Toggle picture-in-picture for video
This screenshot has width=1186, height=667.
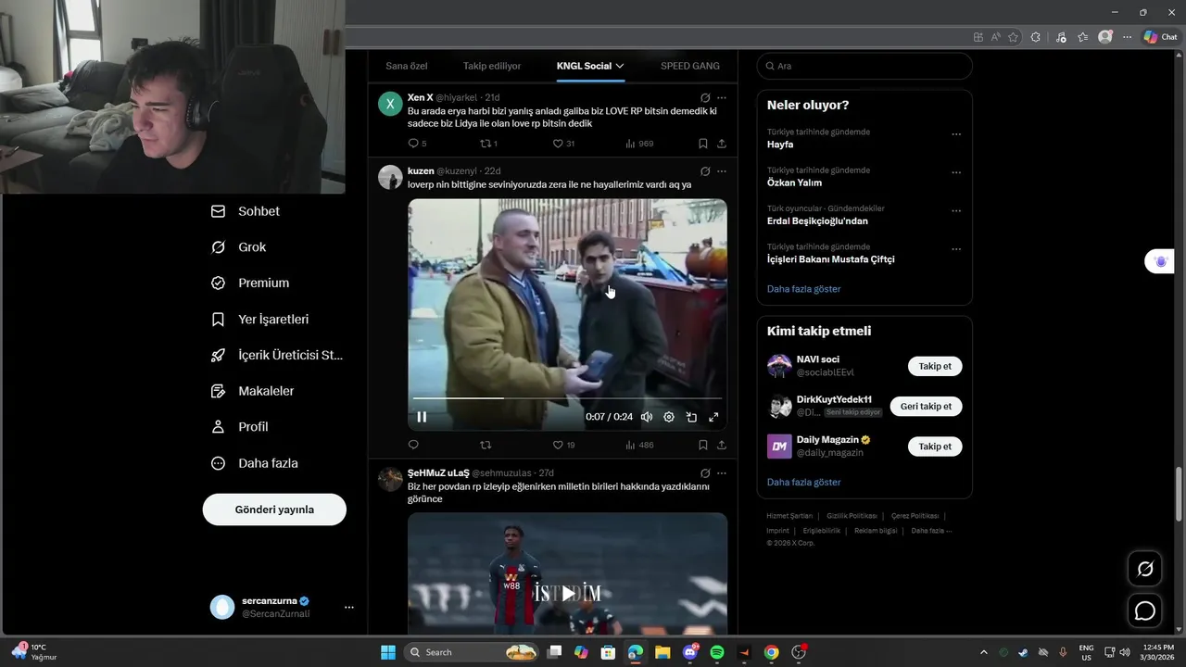[691, 417]
